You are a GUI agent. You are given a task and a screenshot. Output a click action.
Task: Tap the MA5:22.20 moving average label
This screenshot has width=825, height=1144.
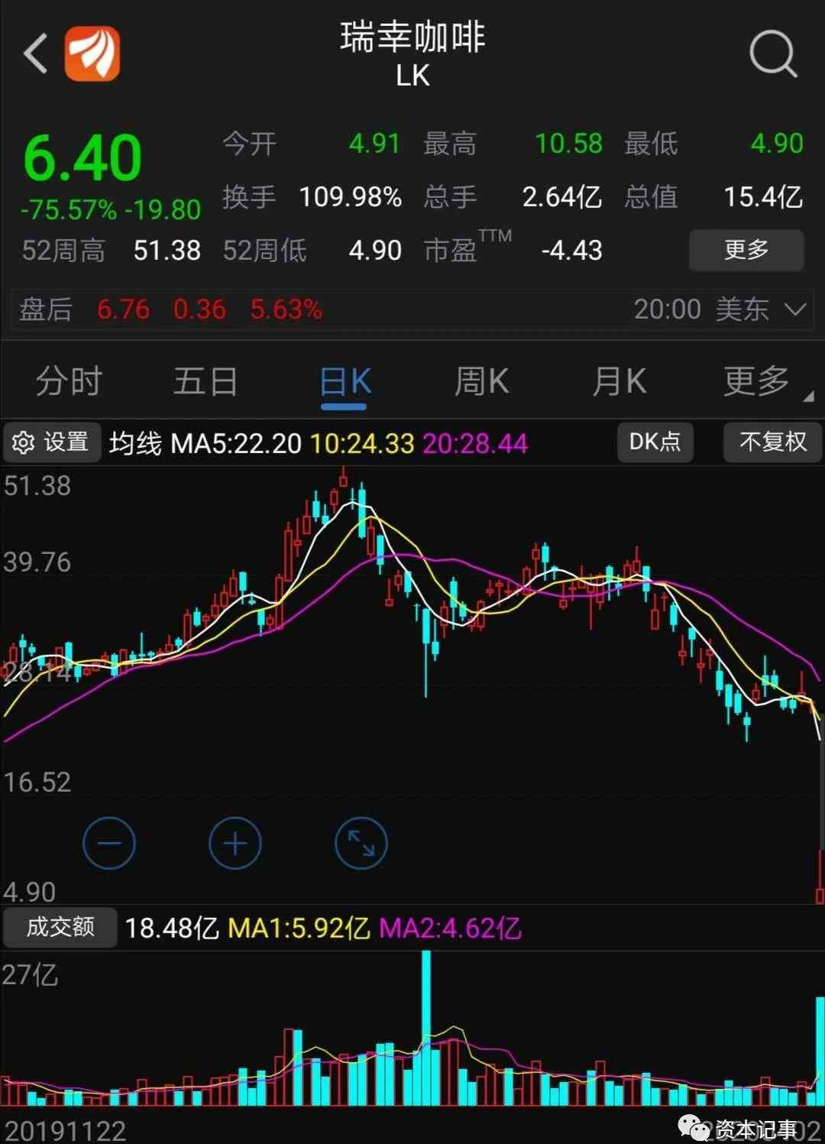(x=236, y=443)
